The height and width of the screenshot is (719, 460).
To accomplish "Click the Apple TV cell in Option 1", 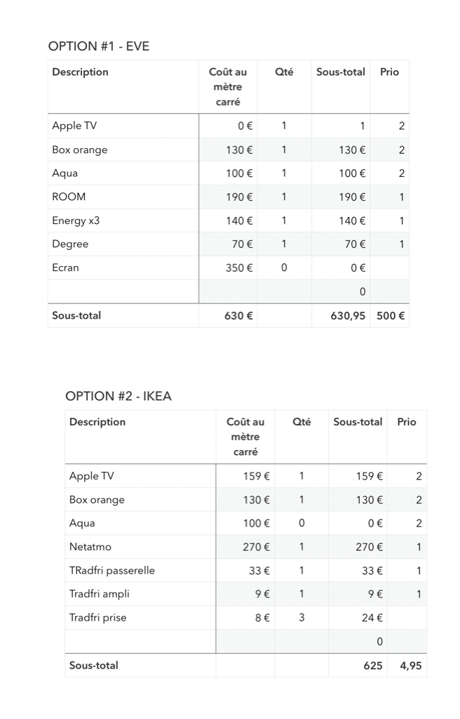I will pos(123,126).
